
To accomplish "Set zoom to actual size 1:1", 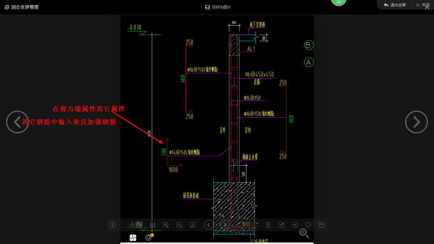I will click(153, 225).
